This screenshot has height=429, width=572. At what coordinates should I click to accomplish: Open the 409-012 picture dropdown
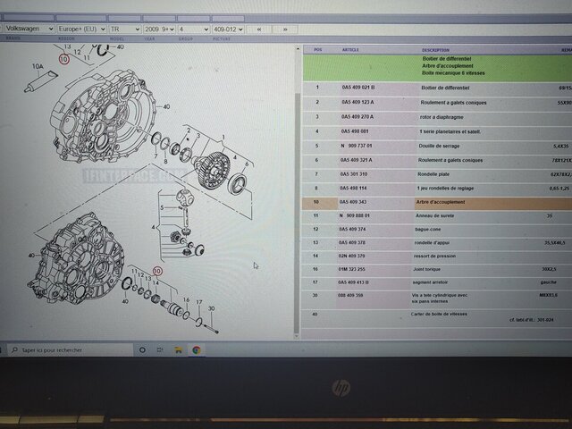[x=228, y=29]
